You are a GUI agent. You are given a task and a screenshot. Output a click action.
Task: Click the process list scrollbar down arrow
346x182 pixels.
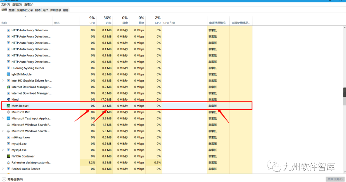[x=344, y=172]
